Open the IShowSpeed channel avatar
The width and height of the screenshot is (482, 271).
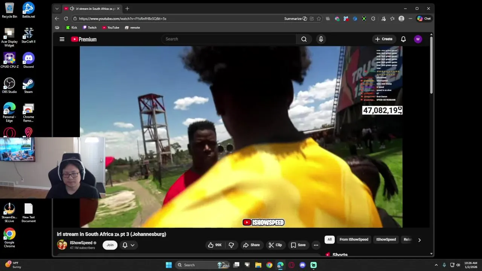[62, 245]
